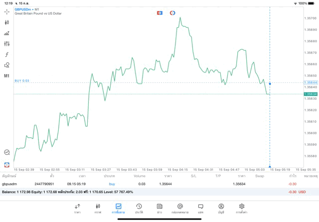Open the function (f) indicators icon
This screenshot has width=319, height=222.
(6, 54)
